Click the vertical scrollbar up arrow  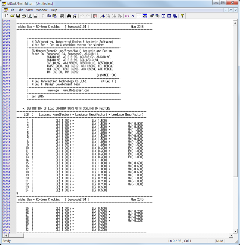[x=235, y=23]
